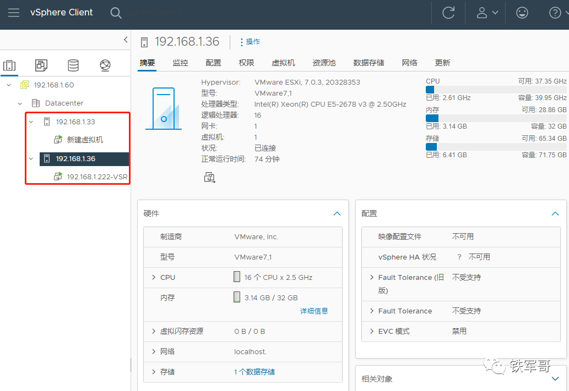569x391 pixels.
Task: Select host 192.168.1.36 in tree
Action: point(75,159)
